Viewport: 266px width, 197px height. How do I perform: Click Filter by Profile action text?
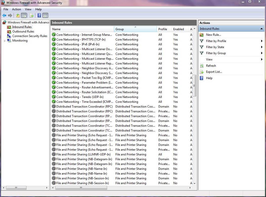point(216,41)
